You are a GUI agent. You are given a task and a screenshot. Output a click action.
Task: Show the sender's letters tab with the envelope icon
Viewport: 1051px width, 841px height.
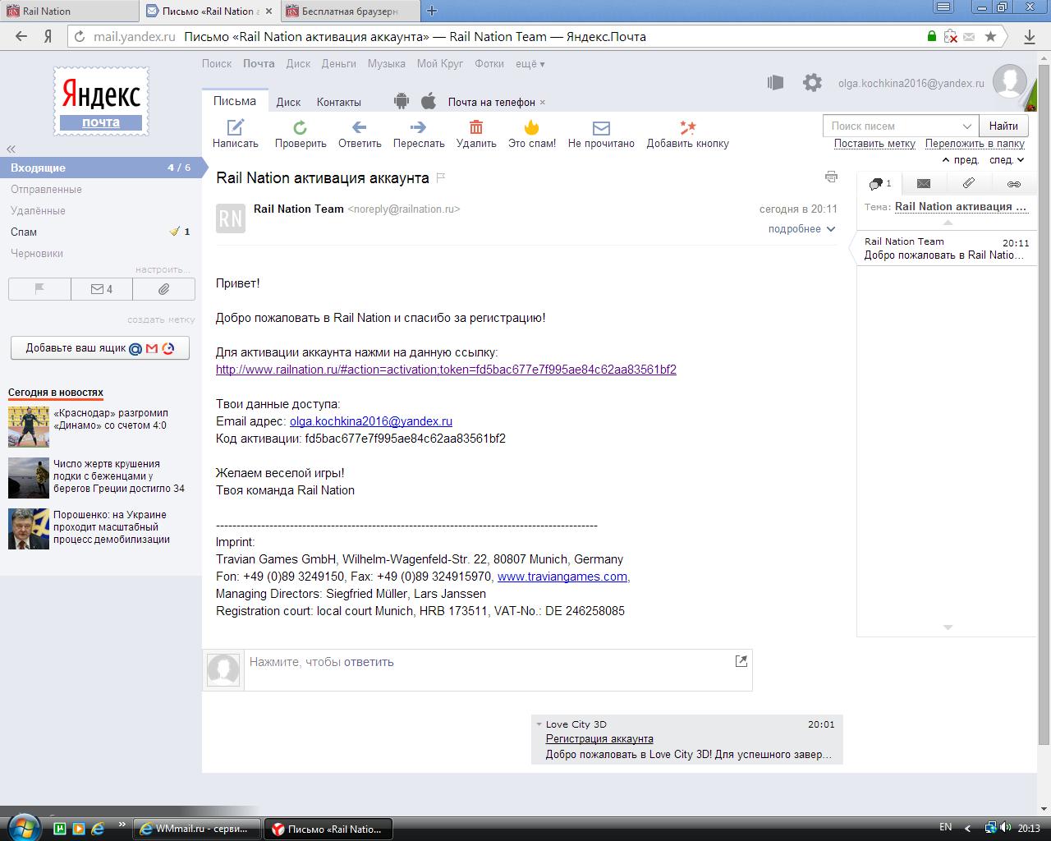(x=924, y=184)
